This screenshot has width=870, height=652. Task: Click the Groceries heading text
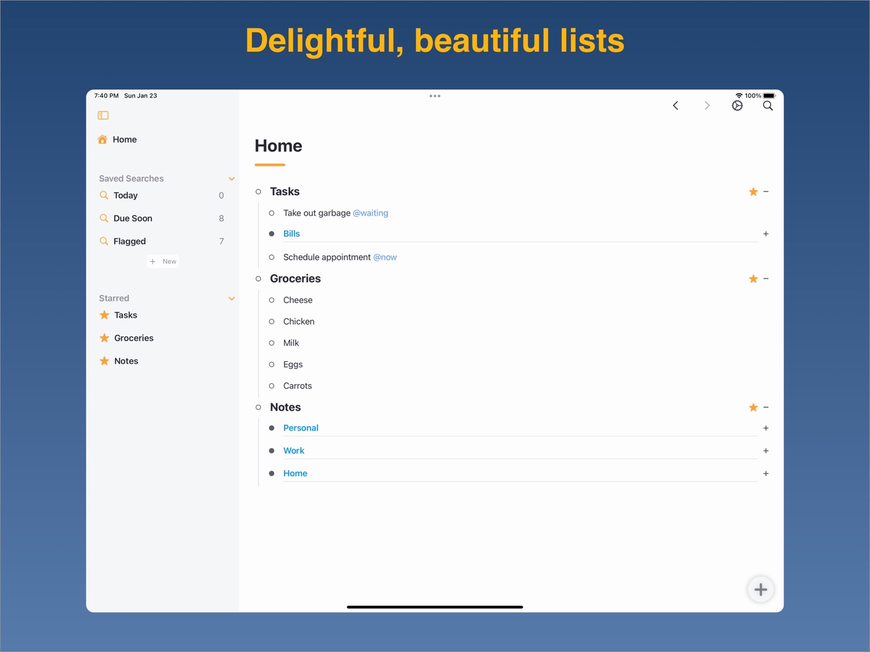[295, 278]
